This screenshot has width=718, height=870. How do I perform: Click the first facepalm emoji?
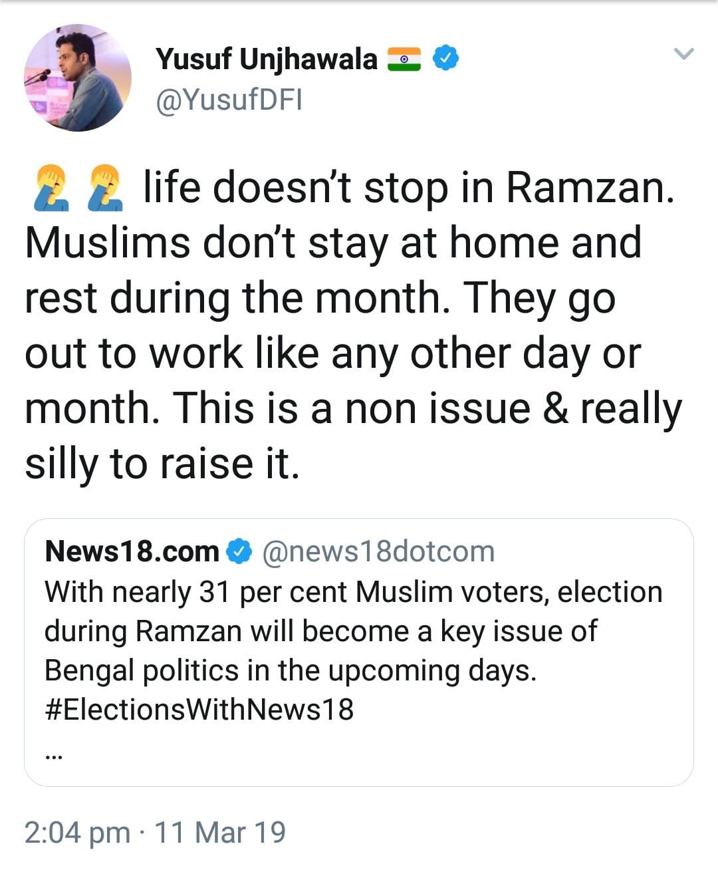[51, 189]
